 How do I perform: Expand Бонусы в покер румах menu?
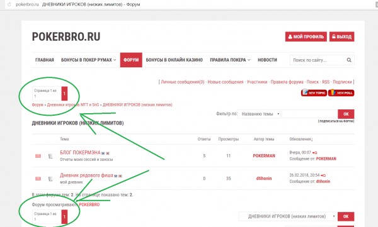(88, 60)
